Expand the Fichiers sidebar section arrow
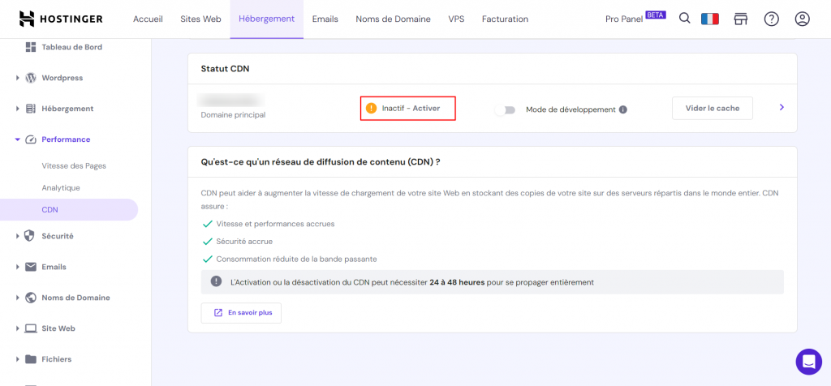This screenshot has width=831, height=386. coord(18,359)
